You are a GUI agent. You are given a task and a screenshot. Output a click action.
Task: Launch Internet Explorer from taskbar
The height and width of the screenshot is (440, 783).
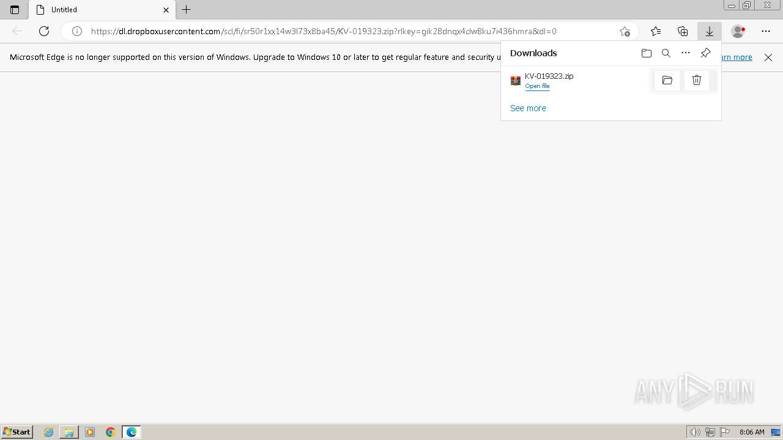click(48, 432)
